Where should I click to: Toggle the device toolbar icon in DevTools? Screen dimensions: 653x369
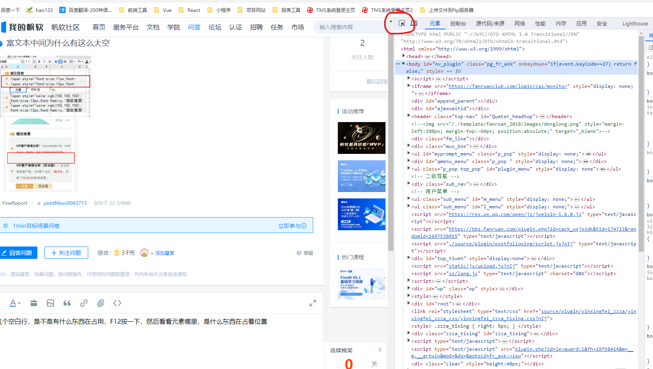click(x=414, y=23)
